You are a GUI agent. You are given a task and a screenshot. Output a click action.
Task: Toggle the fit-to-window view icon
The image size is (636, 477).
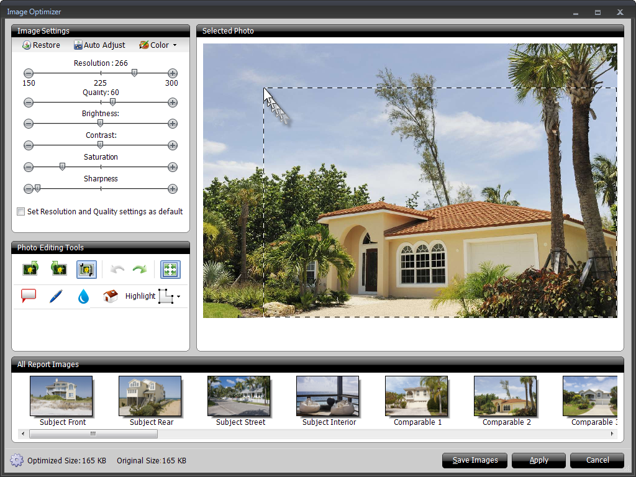tap(170, 269)
